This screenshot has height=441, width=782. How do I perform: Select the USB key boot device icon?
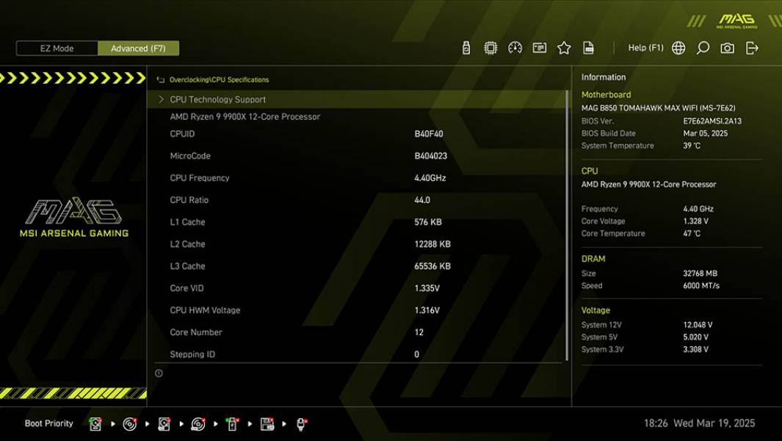click(233, 424)
